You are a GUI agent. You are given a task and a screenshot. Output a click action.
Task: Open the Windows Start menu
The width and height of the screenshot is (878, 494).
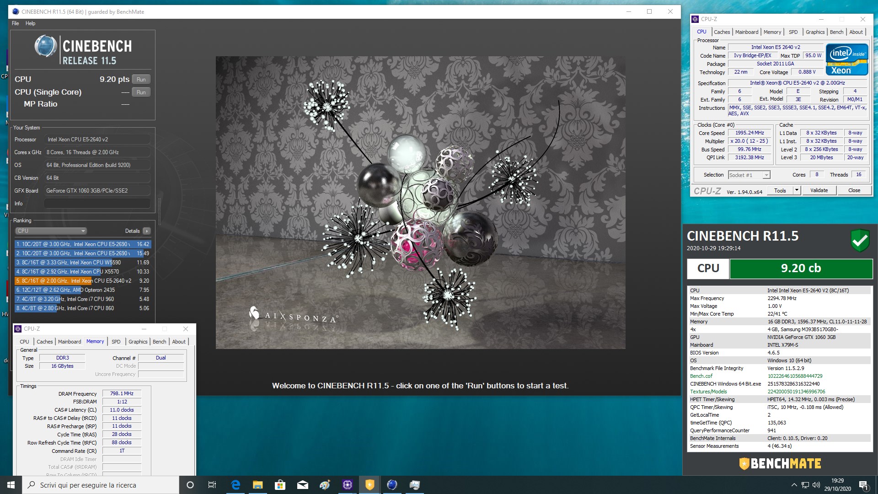tap(11, 485)
